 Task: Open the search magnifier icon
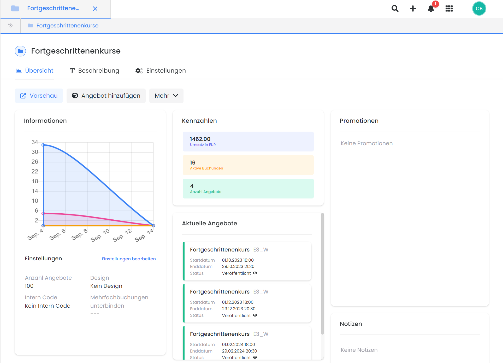click(x=395, y=8)
